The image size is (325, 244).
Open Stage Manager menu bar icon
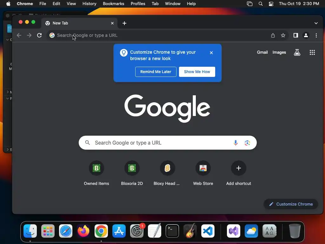click(249, 4)
